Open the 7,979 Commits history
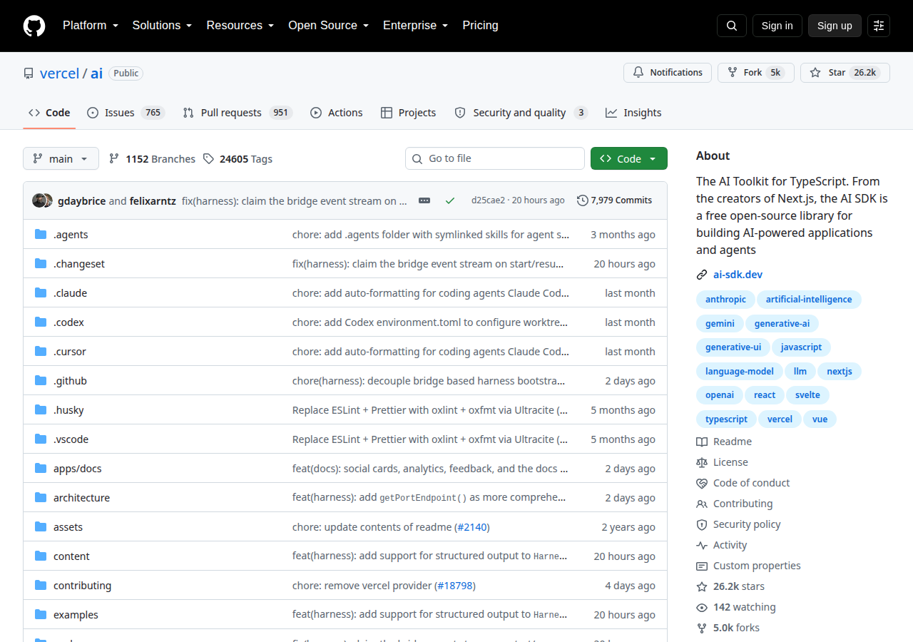 coord(614,200)
